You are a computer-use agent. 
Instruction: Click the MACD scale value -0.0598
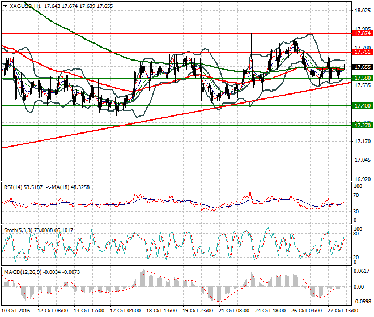[x=362, y=302]
